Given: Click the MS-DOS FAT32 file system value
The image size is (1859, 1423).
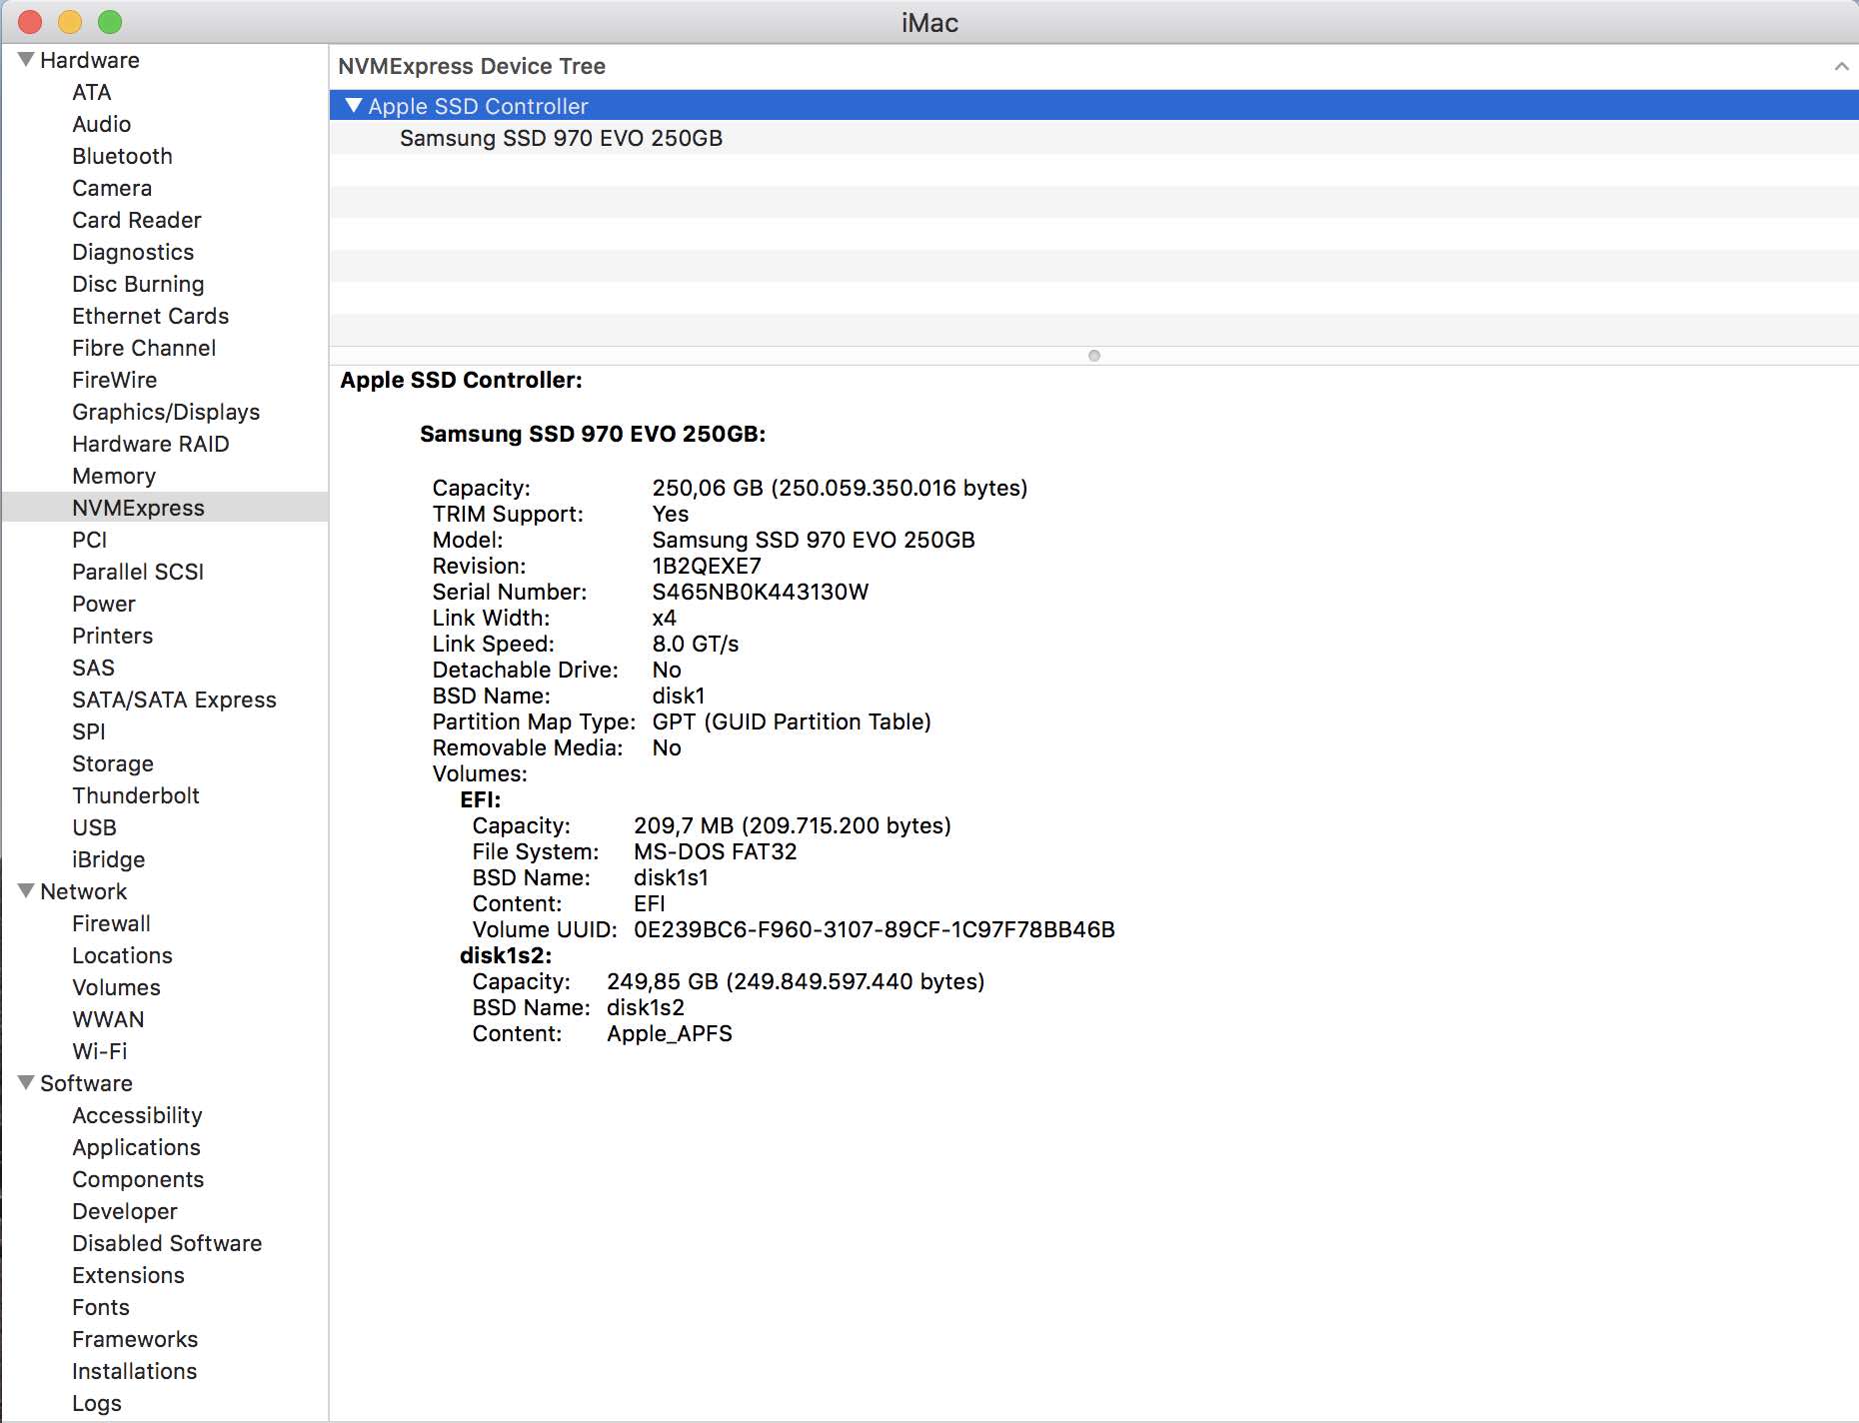Looking at the screenshot, I should 716,851.
